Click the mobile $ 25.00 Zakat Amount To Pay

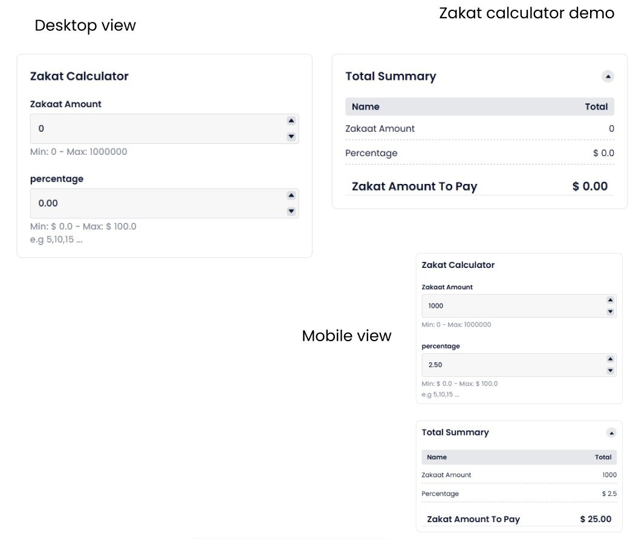click(x=596, y=519)
